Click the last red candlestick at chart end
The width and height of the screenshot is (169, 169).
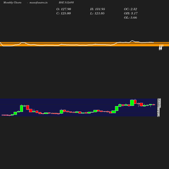154,105
